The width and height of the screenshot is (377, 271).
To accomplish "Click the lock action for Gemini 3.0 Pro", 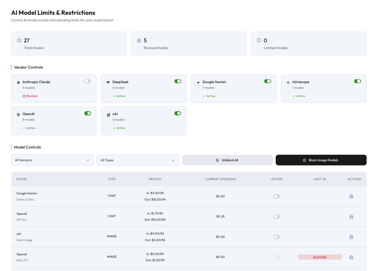I will pyautogui.click(x=351, y=196).
